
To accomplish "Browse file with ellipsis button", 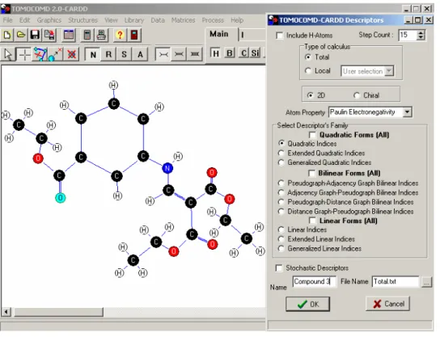I will (426, 282).
